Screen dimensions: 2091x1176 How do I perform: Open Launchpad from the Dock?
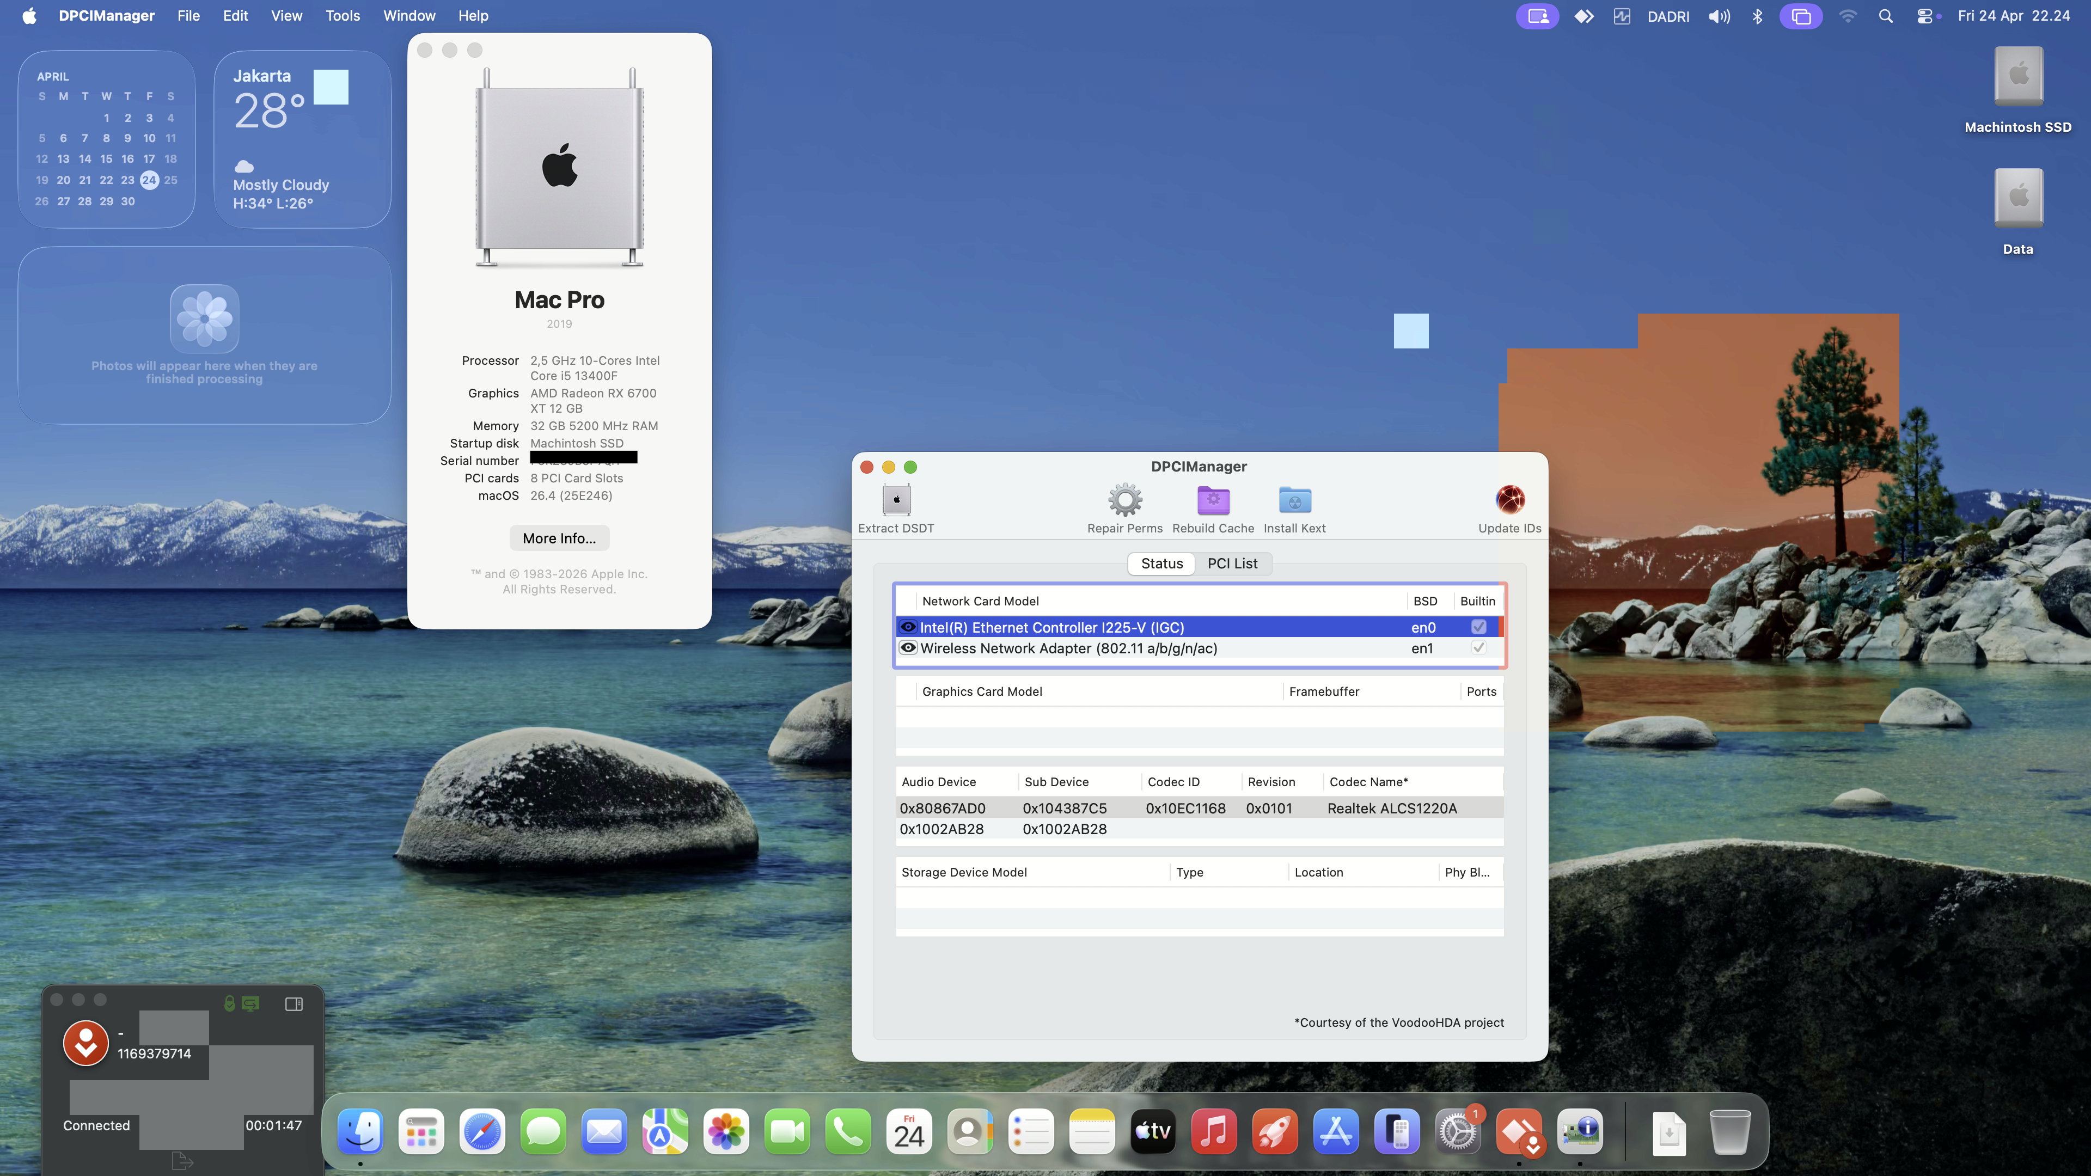(421, 1131)
